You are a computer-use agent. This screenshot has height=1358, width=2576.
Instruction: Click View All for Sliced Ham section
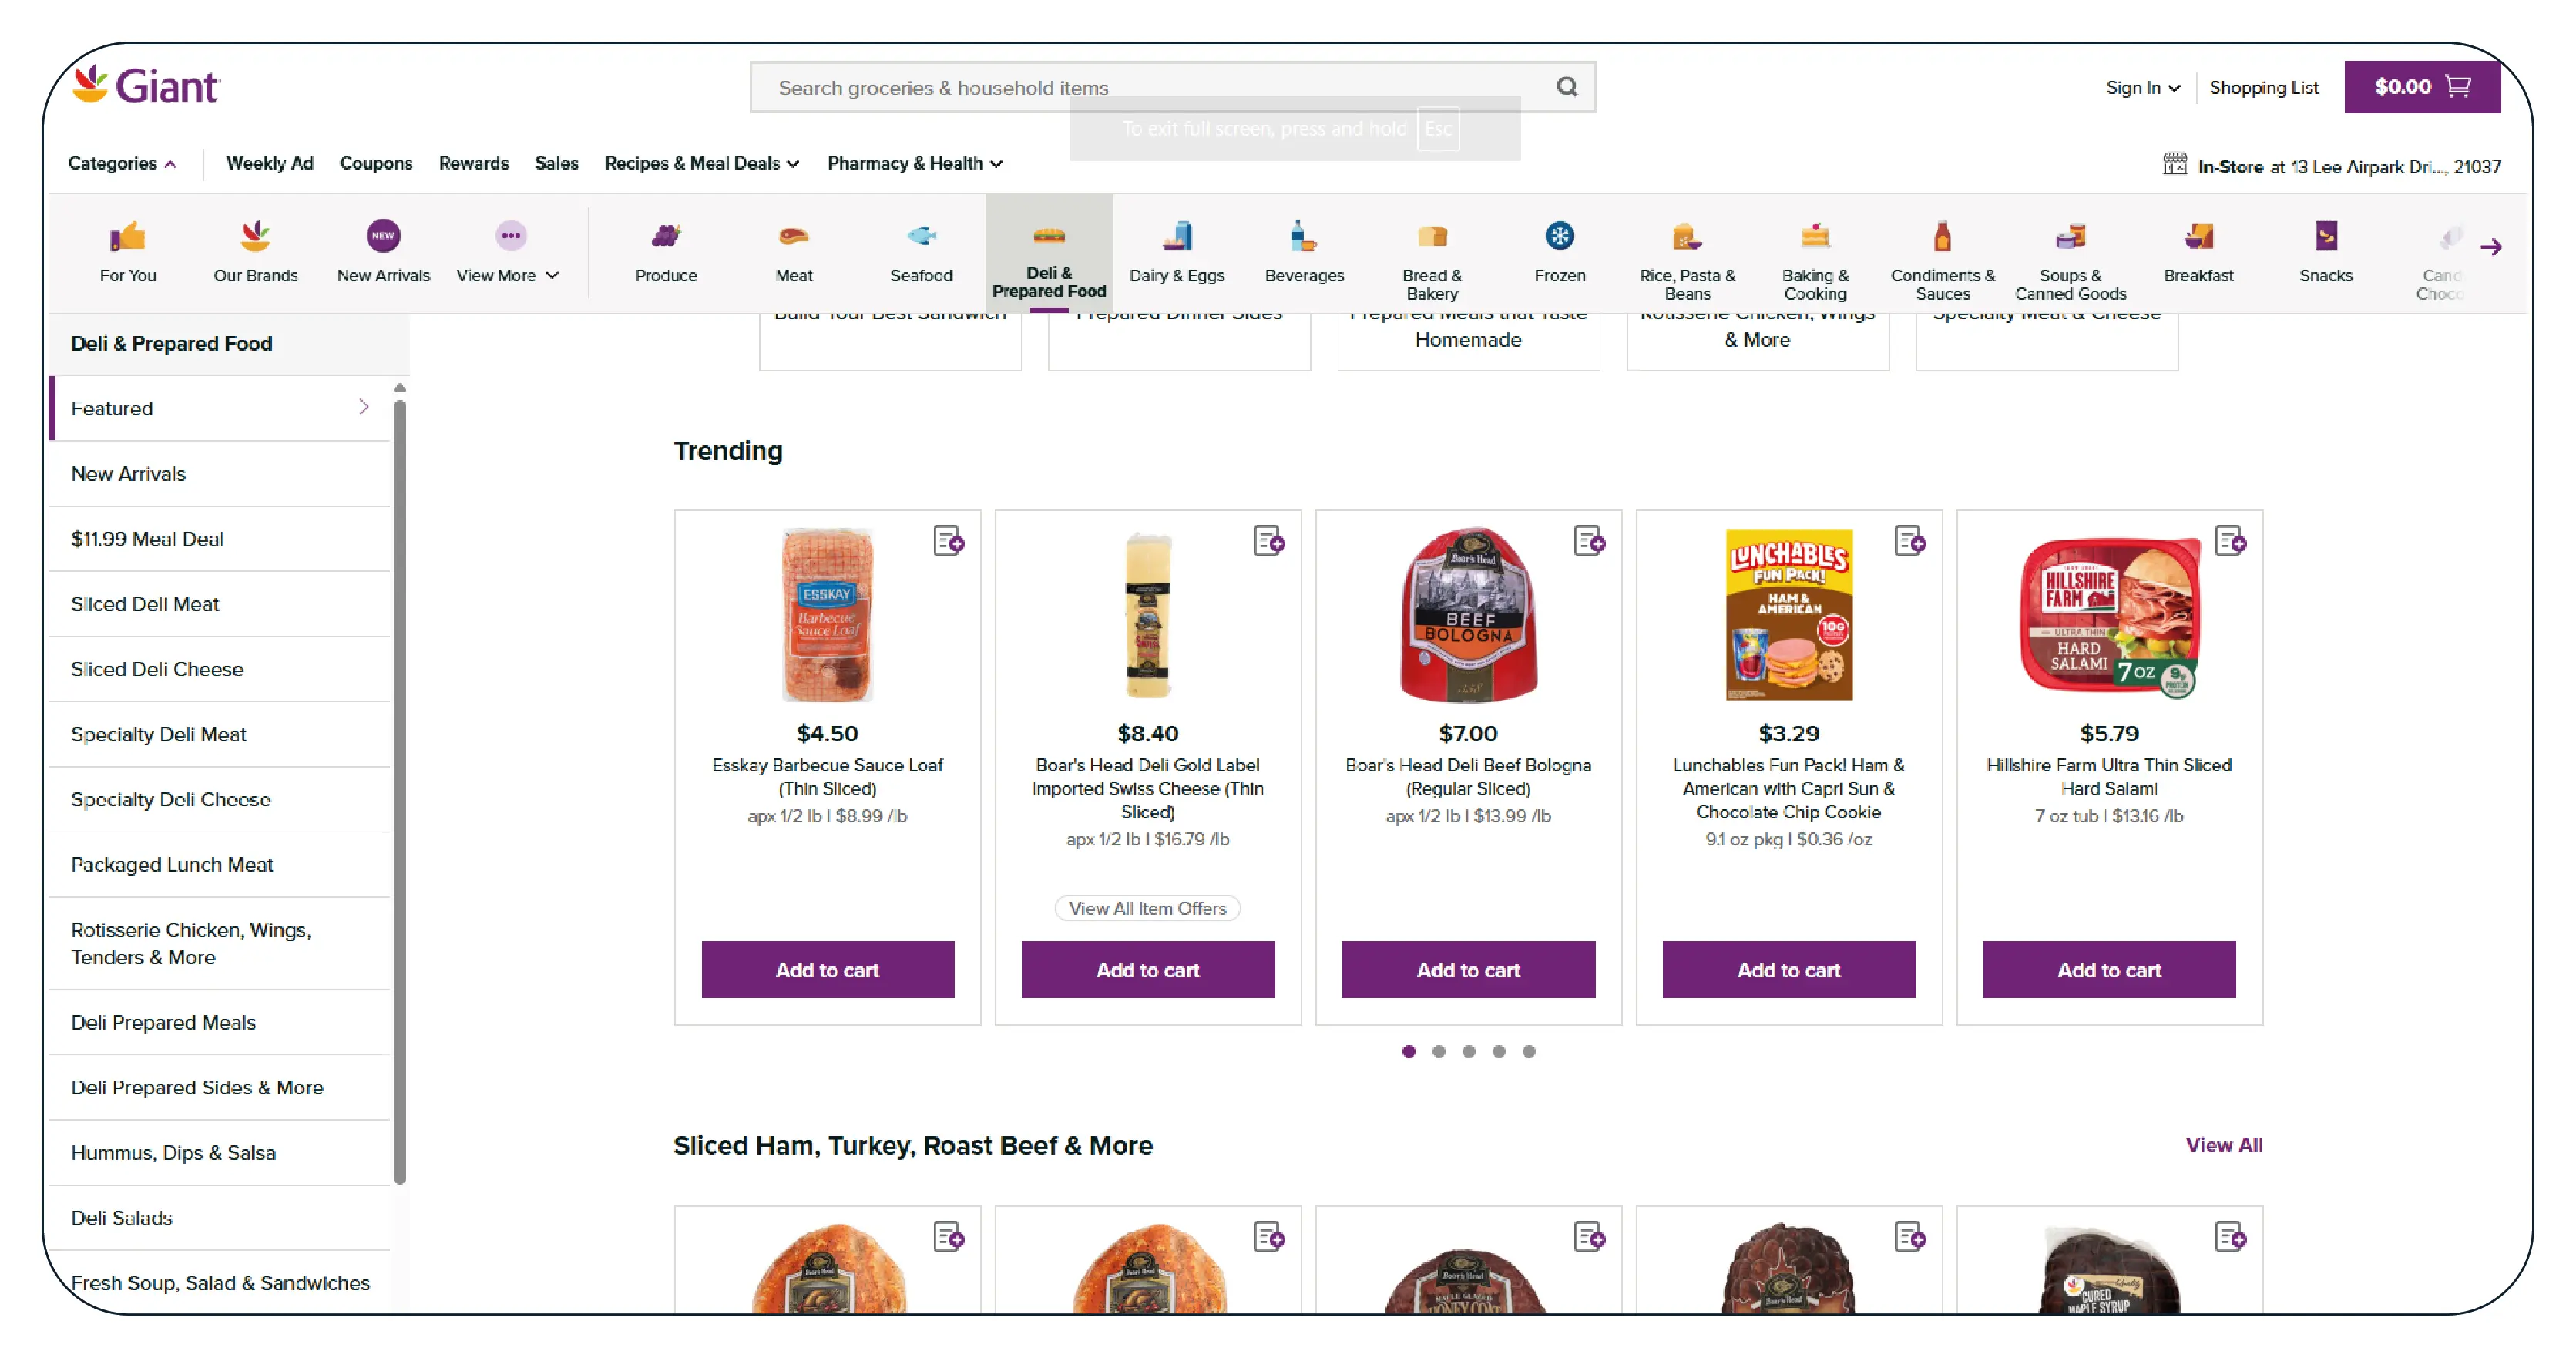click(x=2222, y=1144)
